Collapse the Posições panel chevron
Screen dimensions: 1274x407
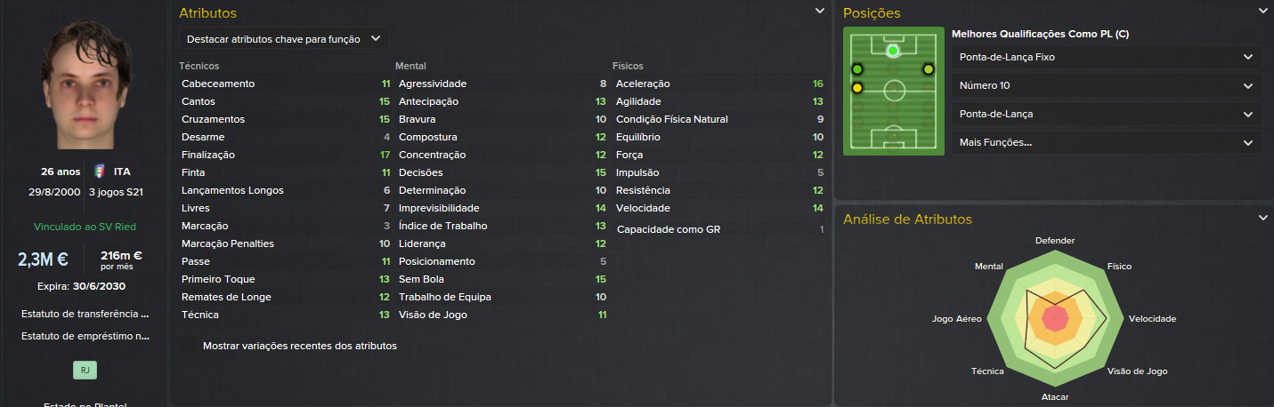click(1262, 12)
